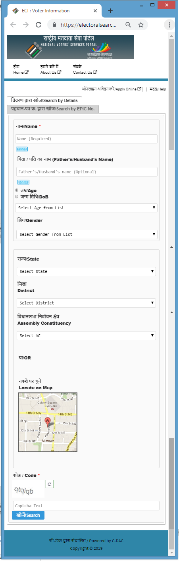Open a new browser tab with plus icon
This screenshot has height=561, width=179.
[x=110, y=11]
